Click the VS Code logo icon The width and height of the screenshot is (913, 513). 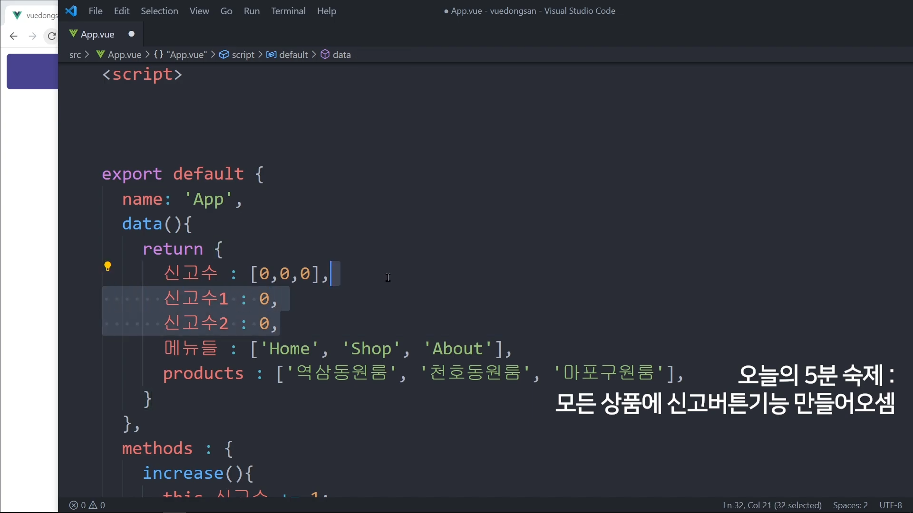coord(71,11)
